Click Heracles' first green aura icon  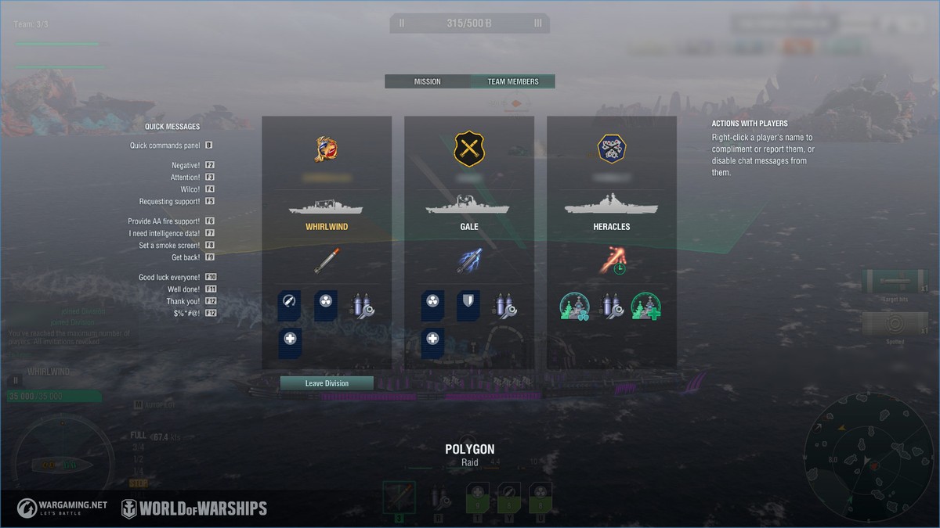573,307
